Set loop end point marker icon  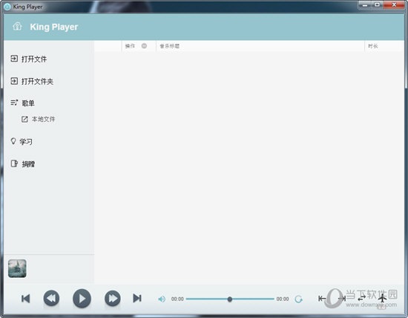click(x=342, y=299)
